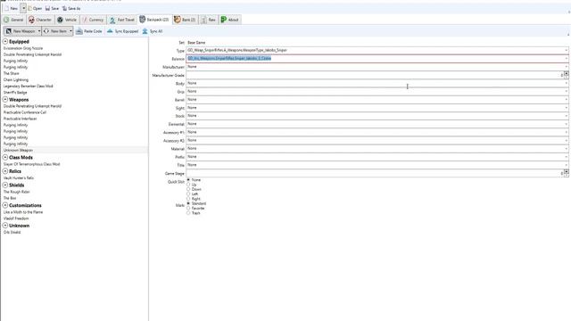Click the New Weapon button

21,31
